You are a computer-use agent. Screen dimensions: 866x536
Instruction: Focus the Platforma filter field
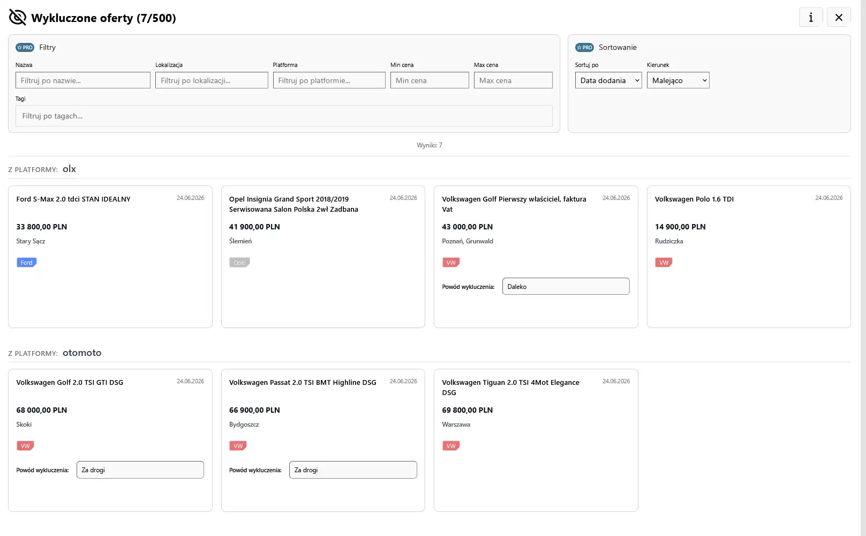point(329,80)
